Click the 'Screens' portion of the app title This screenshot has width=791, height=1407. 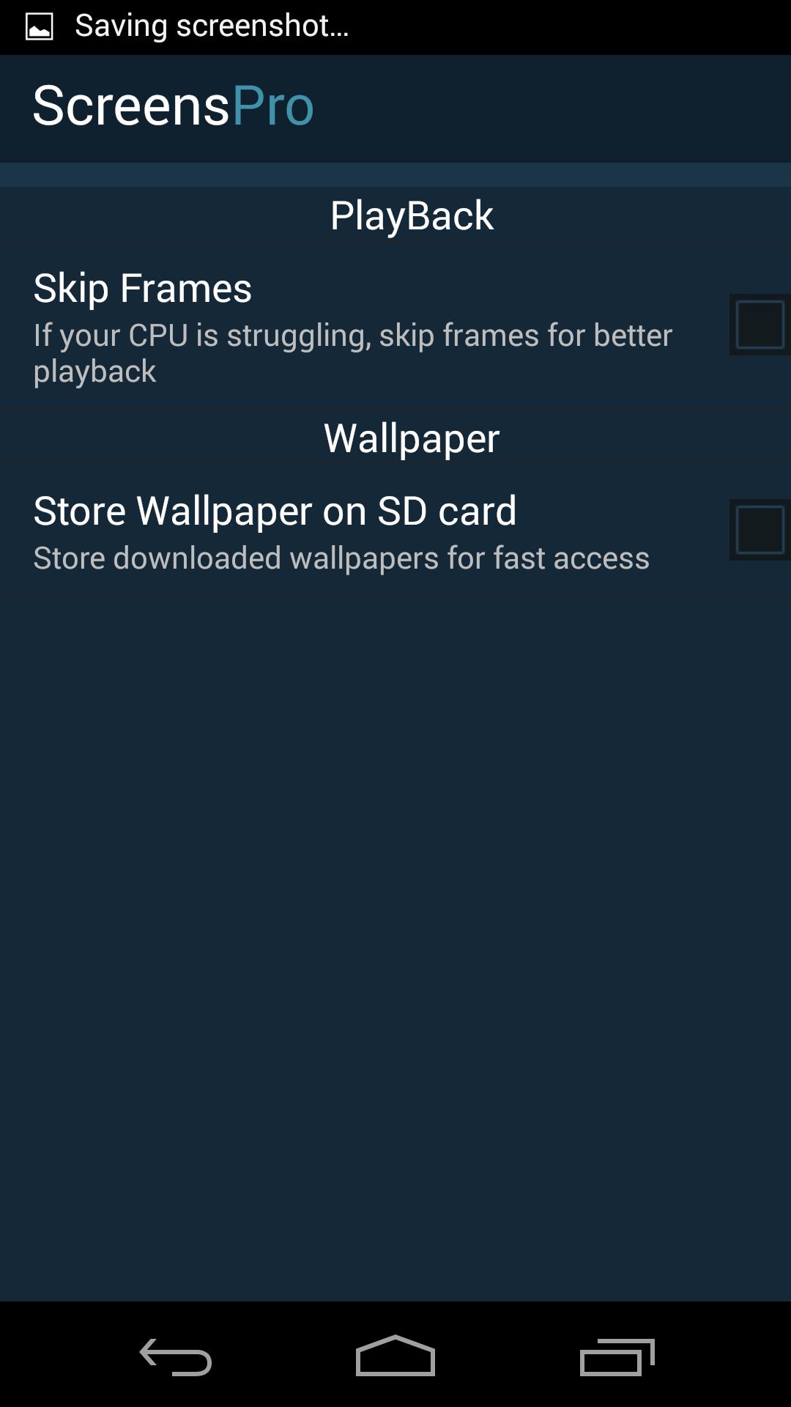click(x=132, y=106)
